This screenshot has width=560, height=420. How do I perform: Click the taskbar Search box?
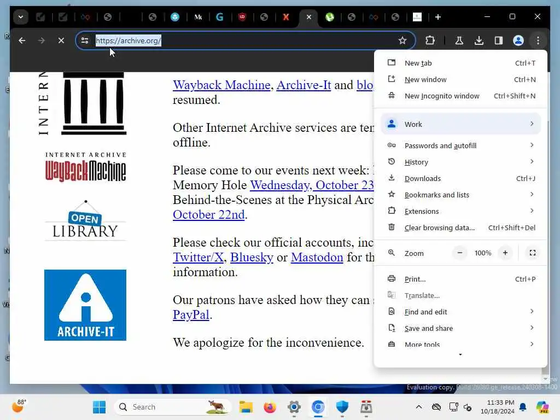pos(172,407)
